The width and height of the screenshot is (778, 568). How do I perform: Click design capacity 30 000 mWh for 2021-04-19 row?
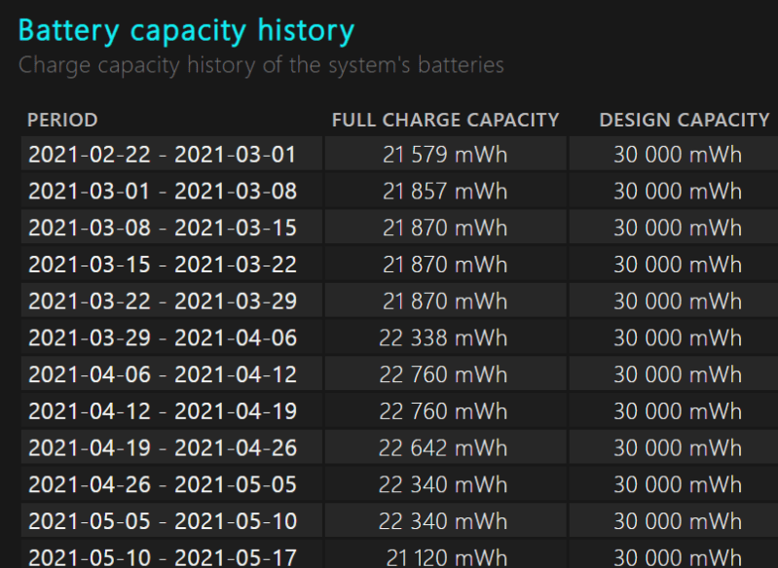coord(678,447)
